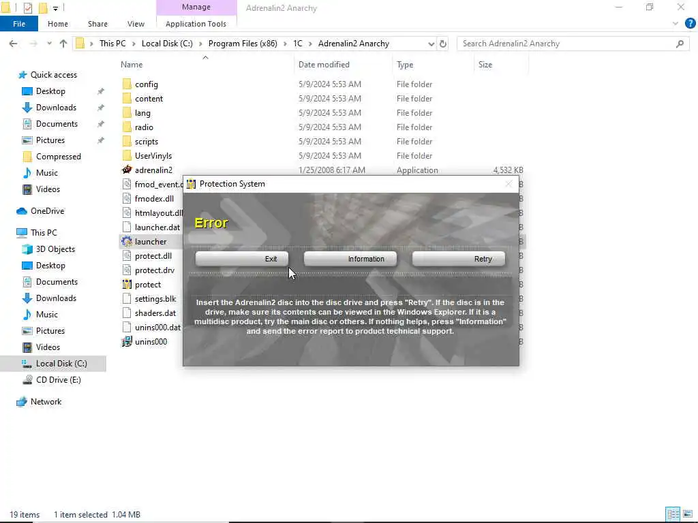Select the lang folder

(x=142, y=113)
